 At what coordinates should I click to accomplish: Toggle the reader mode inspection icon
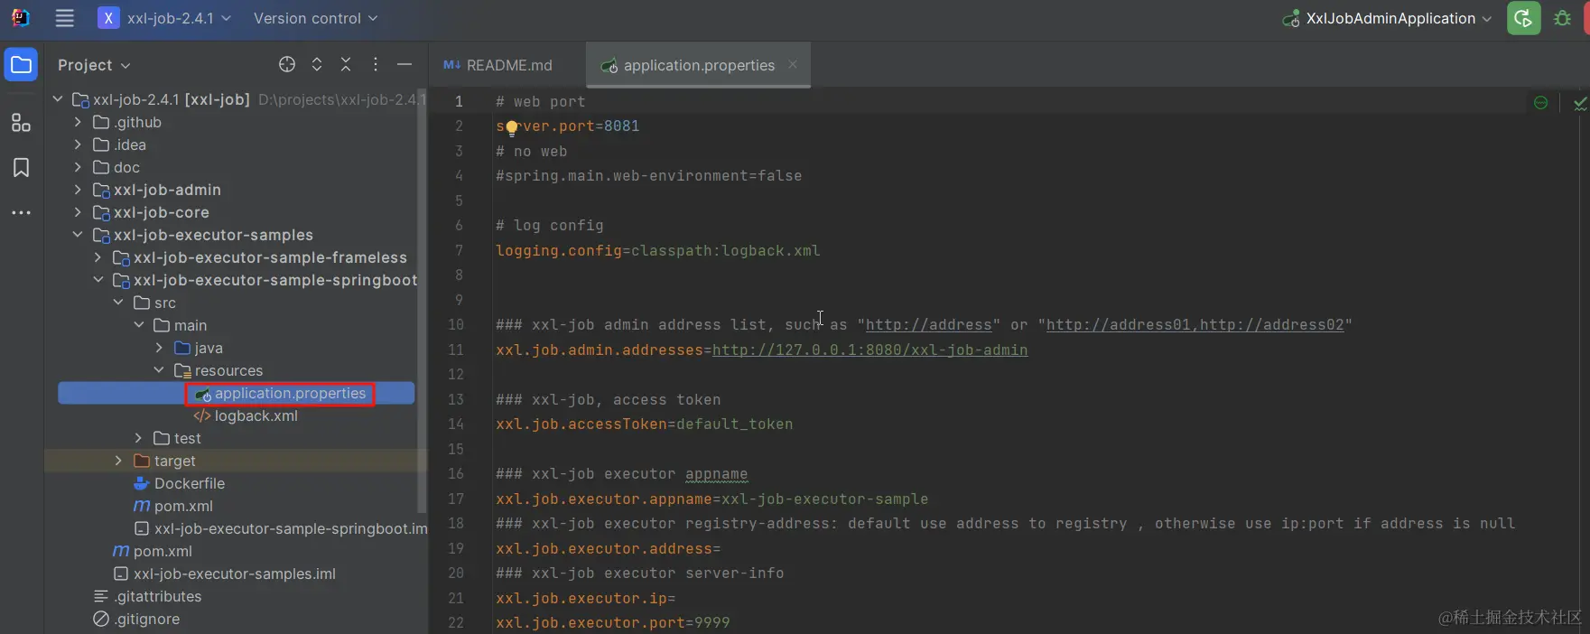pos(1541,103)
